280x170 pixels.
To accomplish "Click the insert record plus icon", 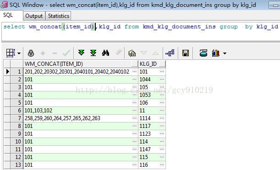I will 43,53.
